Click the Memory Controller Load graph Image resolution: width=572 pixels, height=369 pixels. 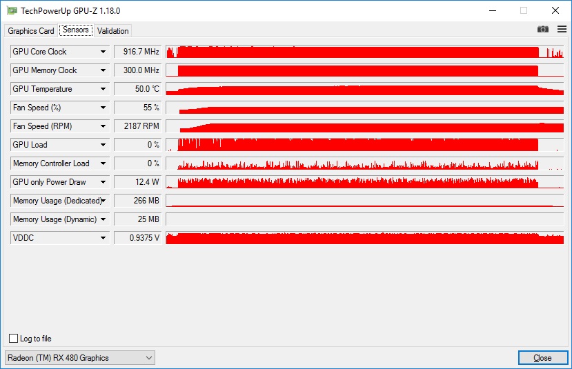pos(365,163)
